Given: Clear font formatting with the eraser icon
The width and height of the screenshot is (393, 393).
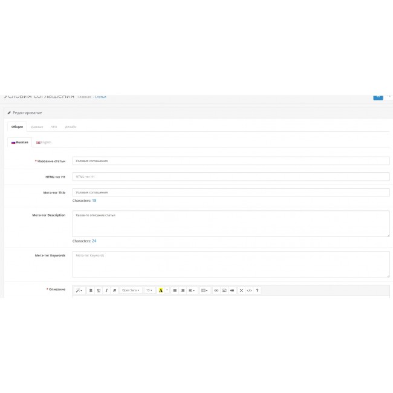Looking at the screenshot, I should 114,290.
